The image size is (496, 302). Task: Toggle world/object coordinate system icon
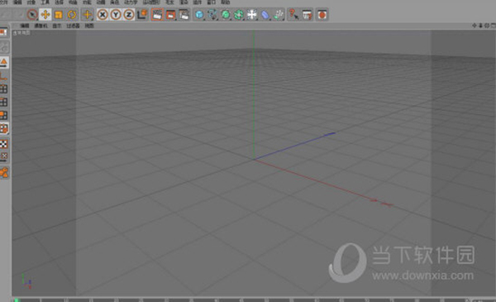click(142, 14)
